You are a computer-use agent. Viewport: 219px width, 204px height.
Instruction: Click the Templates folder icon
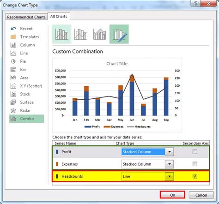(13, 37)
